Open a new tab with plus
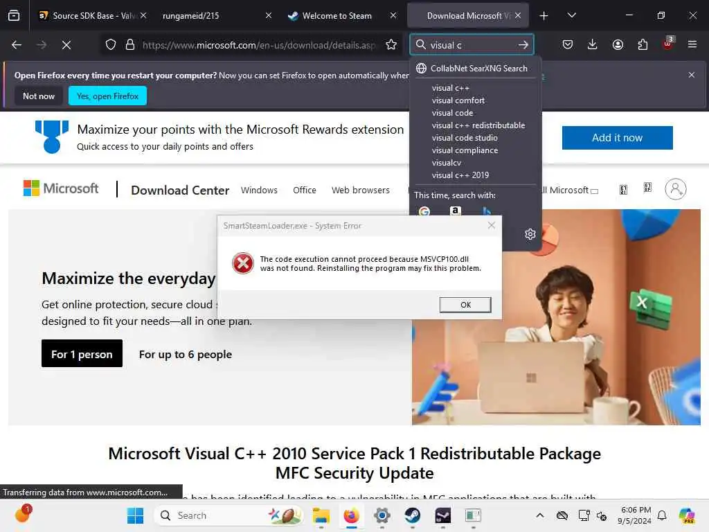The height and width of the screenshot is (532, 709). (544, 16)
